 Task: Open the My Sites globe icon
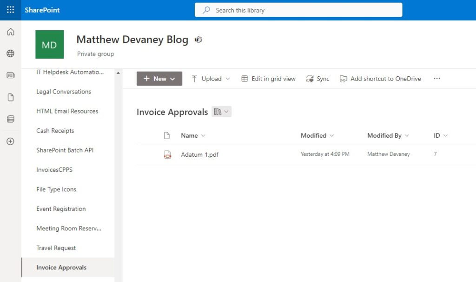pyautogui.click(x=10, y=54)
